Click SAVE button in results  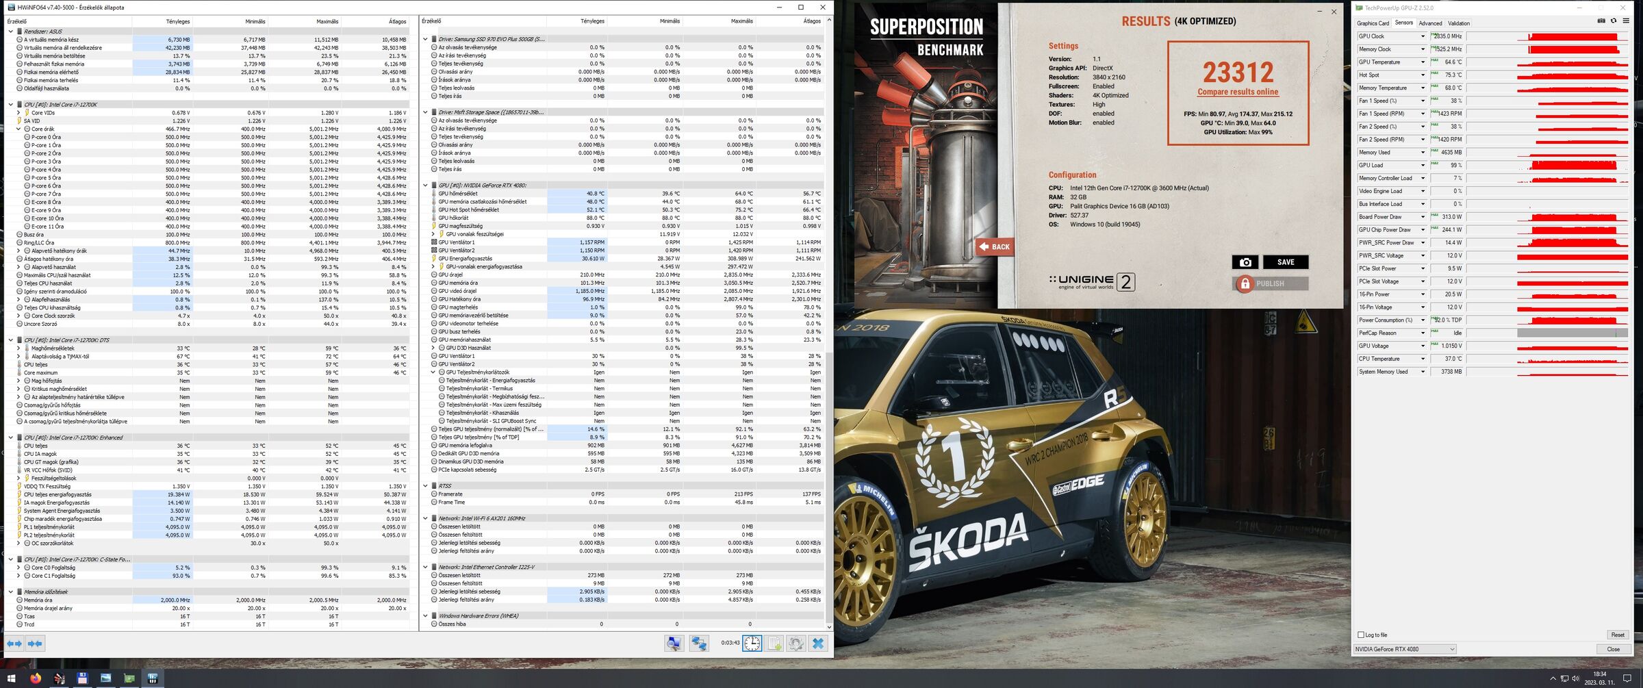[1286, 262]
